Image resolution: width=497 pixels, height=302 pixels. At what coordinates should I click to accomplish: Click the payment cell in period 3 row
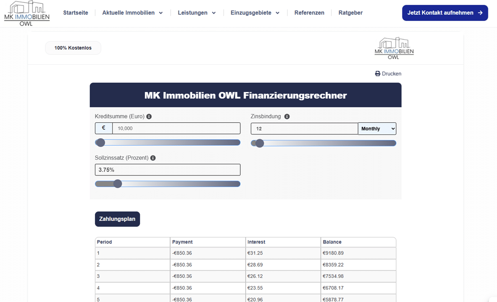point(208,276)
